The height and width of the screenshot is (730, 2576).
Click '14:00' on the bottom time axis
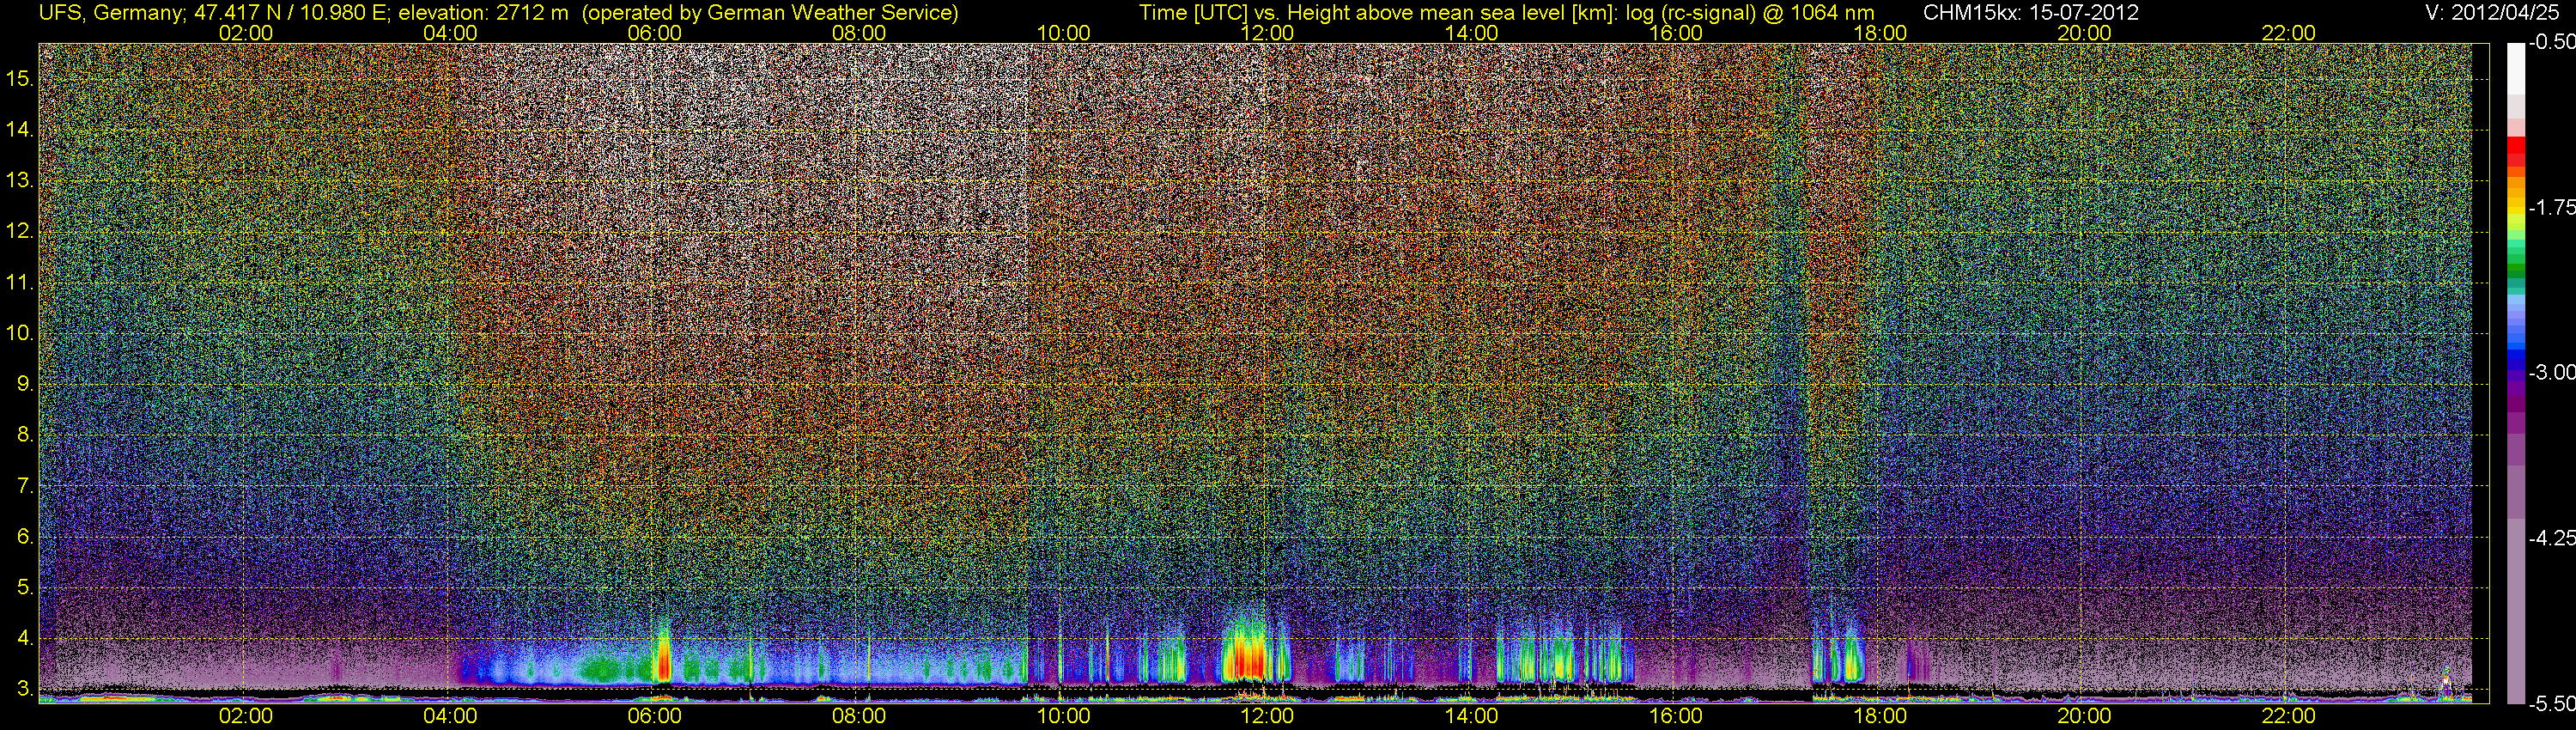pyautogui.click(x=1472, y=716)
